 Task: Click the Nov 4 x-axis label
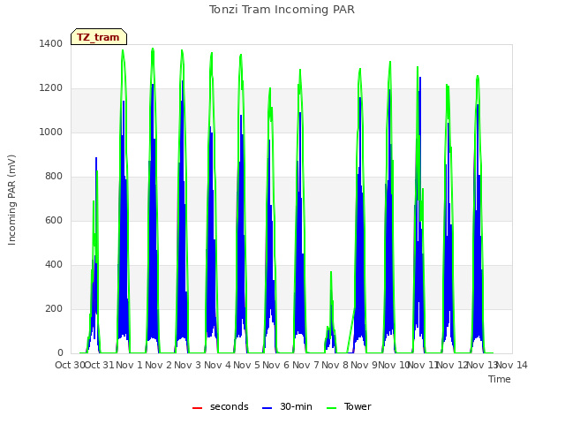point(217,365)
